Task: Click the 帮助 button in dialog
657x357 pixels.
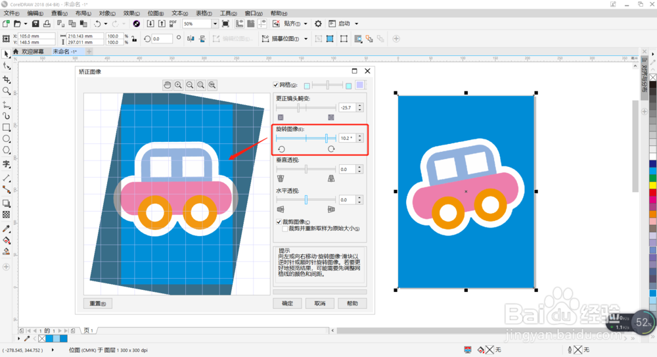Action: [x=352, y=303]
